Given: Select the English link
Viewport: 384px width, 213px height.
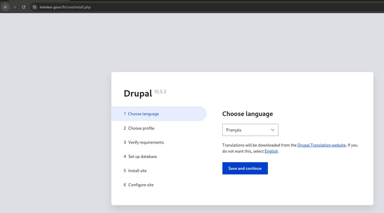Looking at the screenshot, I should [x=271, y=151].
